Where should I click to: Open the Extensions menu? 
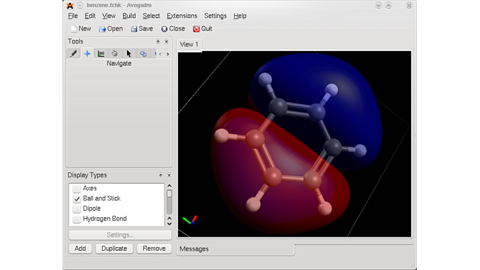coord(182,16)
